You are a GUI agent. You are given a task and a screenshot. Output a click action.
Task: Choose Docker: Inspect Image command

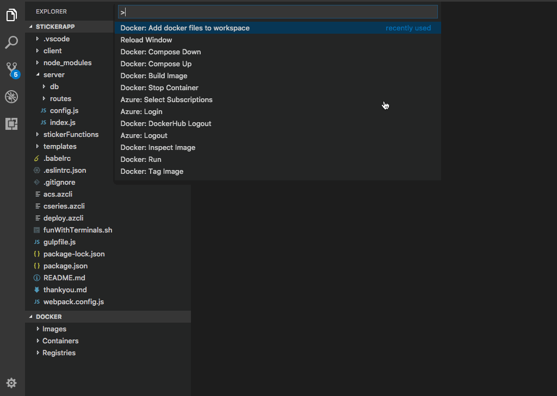click(277, 148)
